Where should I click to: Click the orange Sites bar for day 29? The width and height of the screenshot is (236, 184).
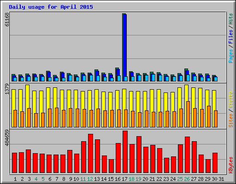tap(209, 116)
